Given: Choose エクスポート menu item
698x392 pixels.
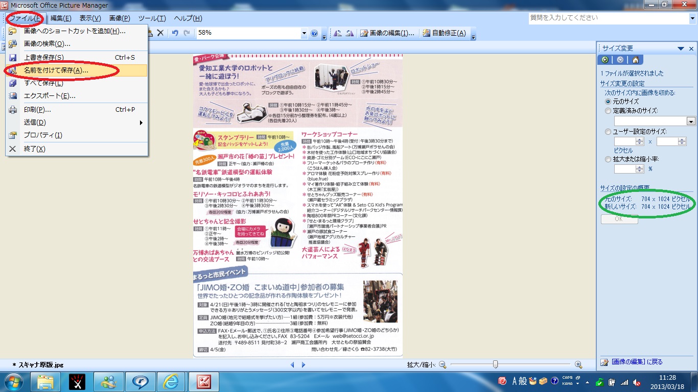Looking at the screenshot, I should point(77,96).
